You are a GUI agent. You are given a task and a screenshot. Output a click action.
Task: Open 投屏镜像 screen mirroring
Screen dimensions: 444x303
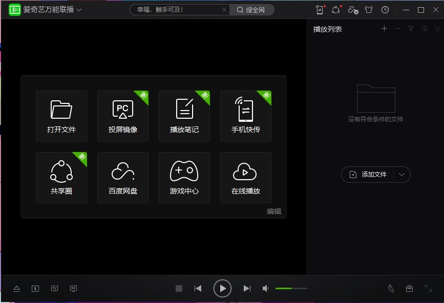tap(123, 116)
